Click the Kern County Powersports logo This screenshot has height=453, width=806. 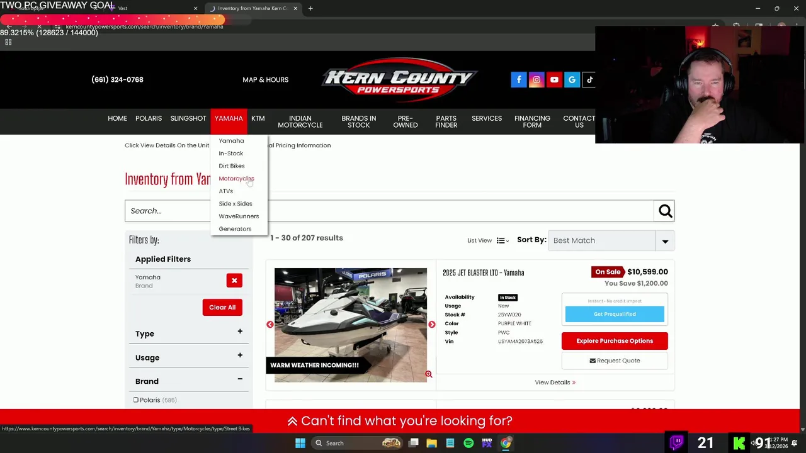[400, 79]
